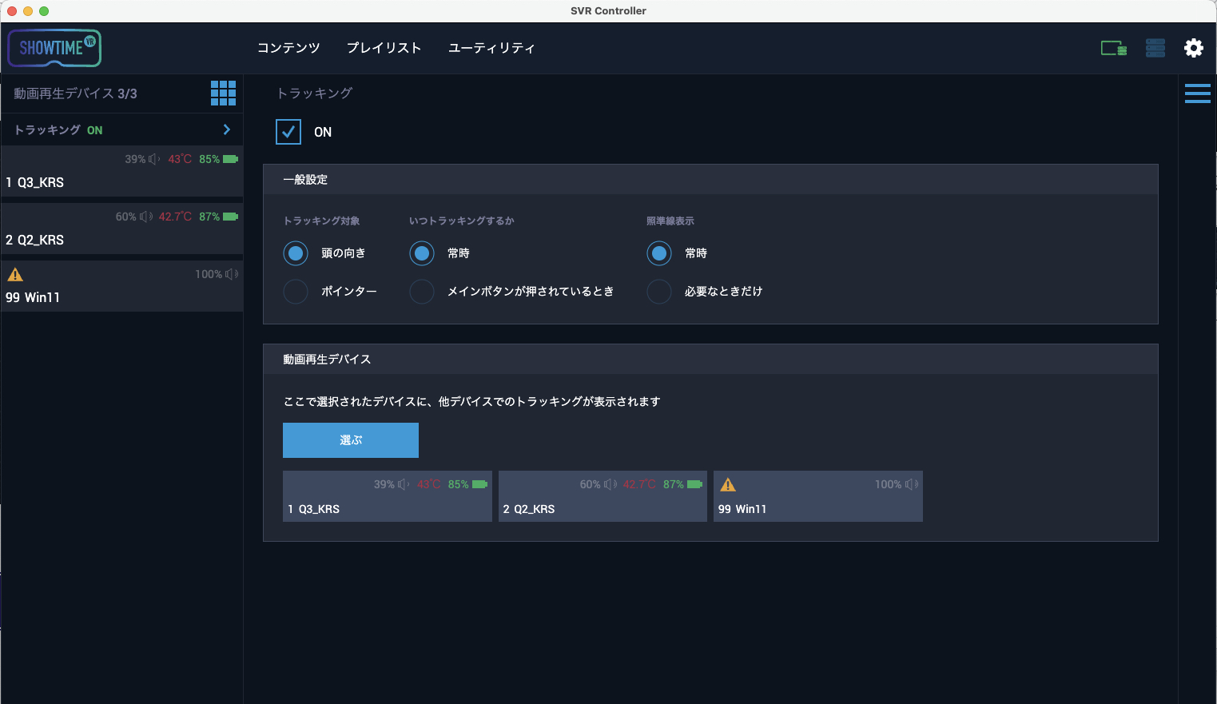Click the 1 Q3_KRS device card

click(388, 496)
